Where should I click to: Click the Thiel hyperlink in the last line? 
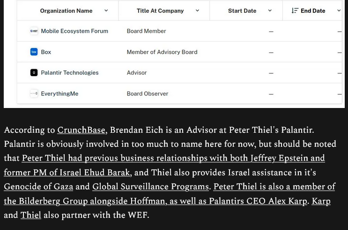pos(30,216)
